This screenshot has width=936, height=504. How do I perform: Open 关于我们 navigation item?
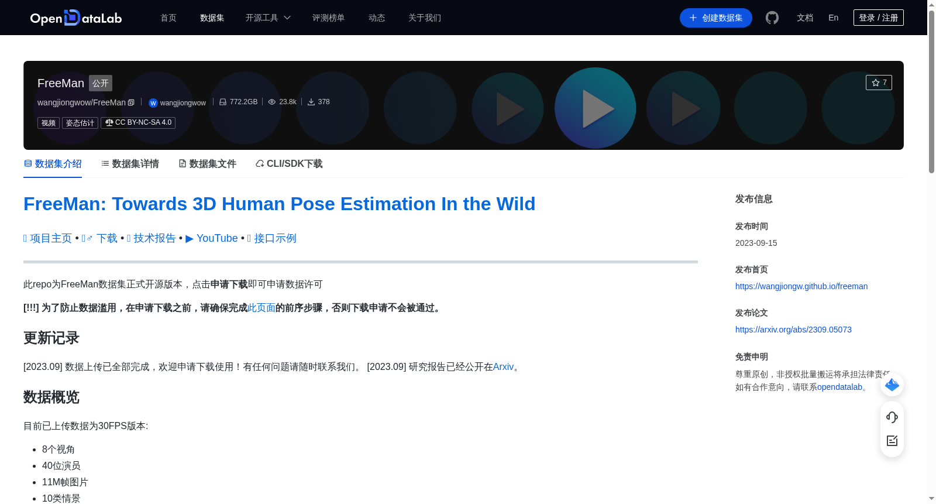coord(425,18)
